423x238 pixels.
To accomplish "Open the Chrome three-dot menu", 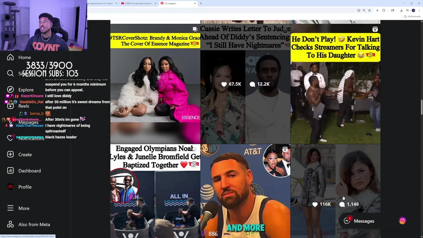I will [x=419, y=11].
